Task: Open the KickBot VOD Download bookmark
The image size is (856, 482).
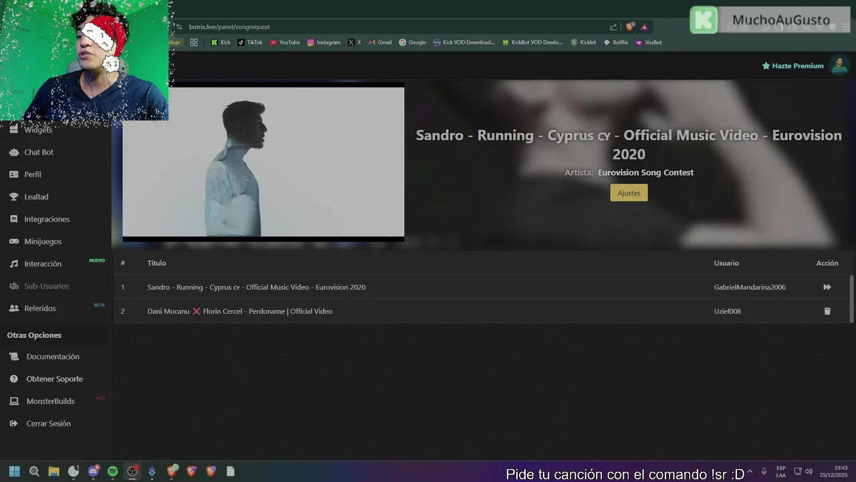Action: coord(533,42)
